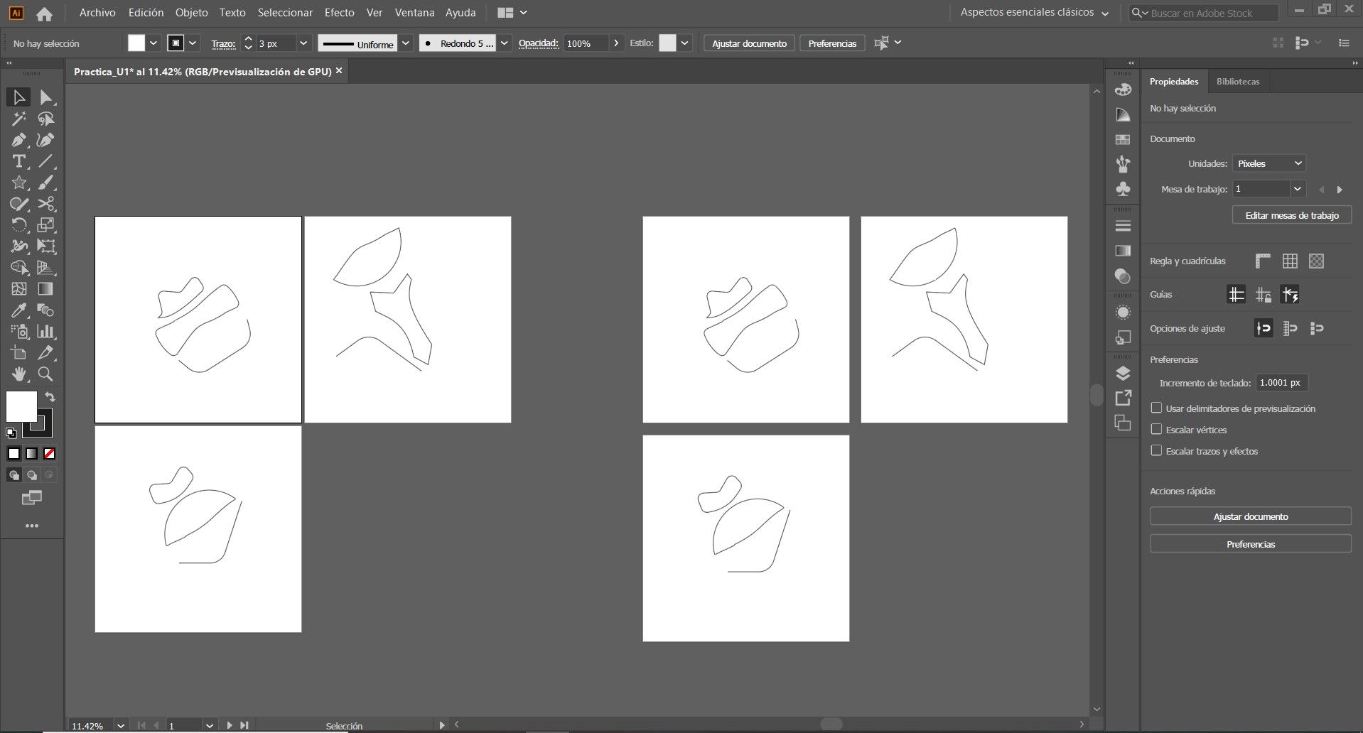Open Aspectos esenciales clásicos workspace switcher
The image size is (1363, 733).
pyautogui.click(x=1034, y=13)
